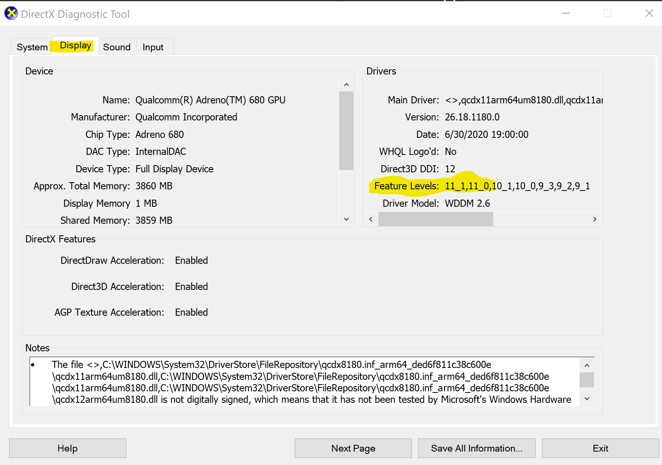Viewport: 662px width, 465px height.
Task: Minimize the DirectX Diagnostic Tool window
Action: point(566,13)
